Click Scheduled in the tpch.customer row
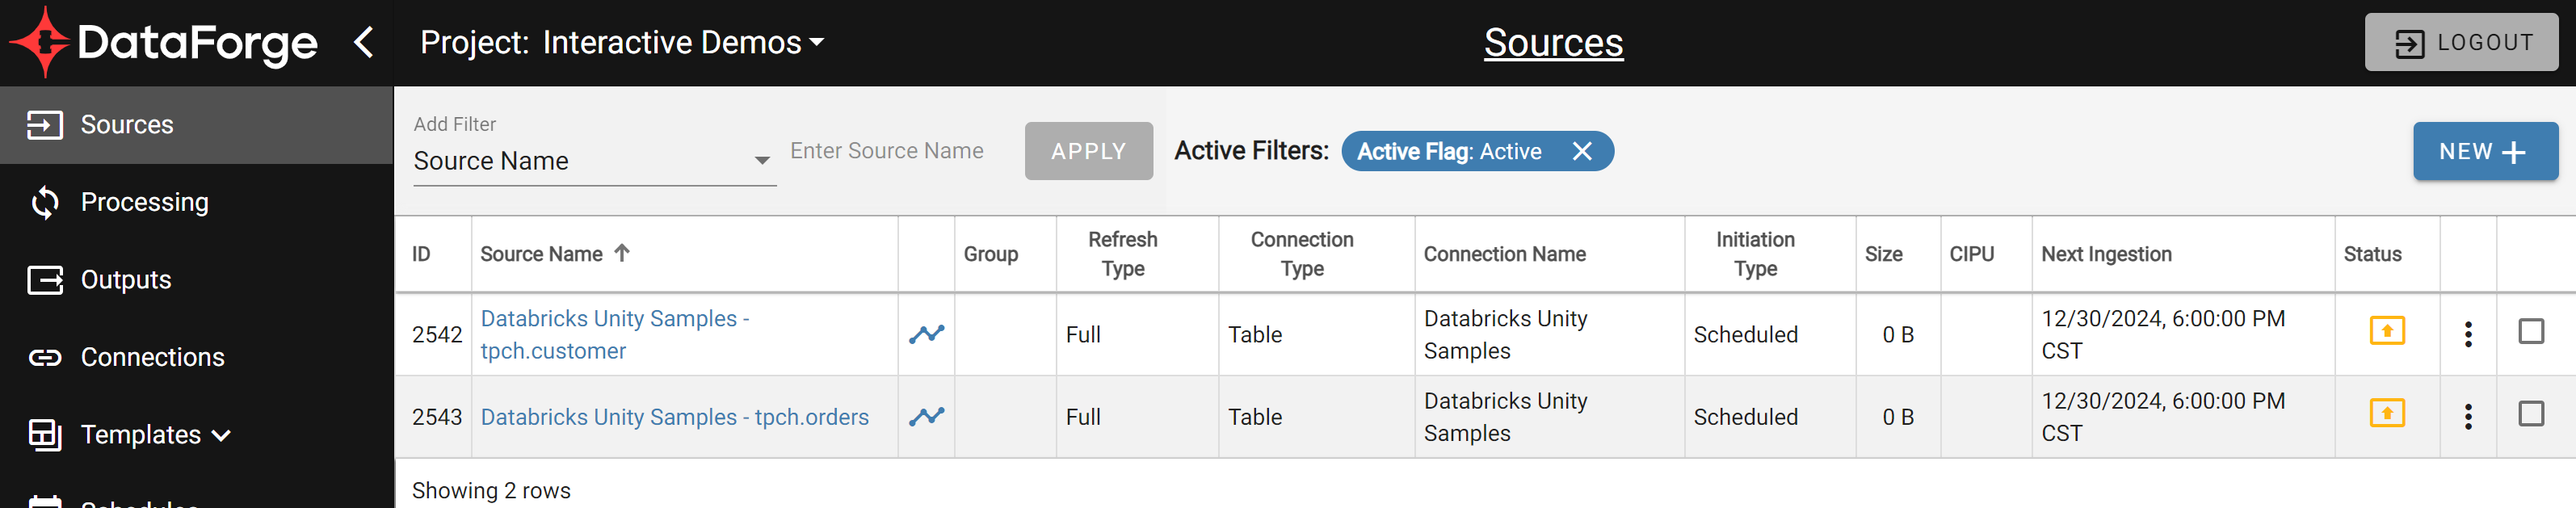The width and height of the screenshot is (2576, 508). [1745, 335]
